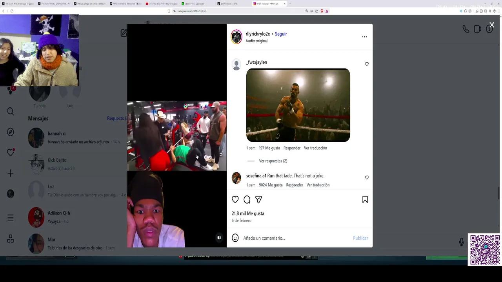The height and width of the screenshot is (282, 502).
Task: Click the page scrollbar at right edge
Action: pyautogui.click(x=499, y=193)
